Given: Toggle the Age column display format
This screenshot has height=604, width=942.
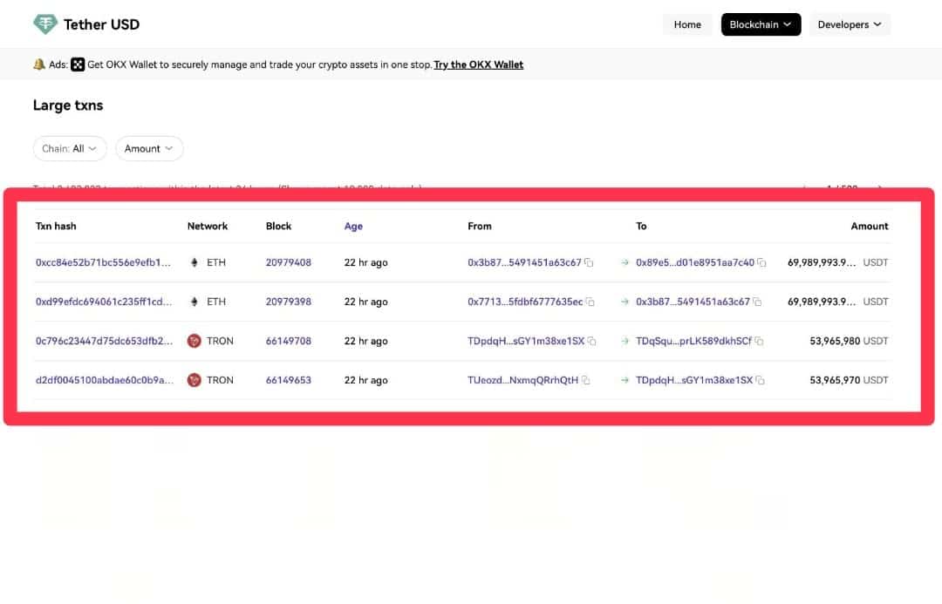Looking at the screenshot, I should coord(353,227).
